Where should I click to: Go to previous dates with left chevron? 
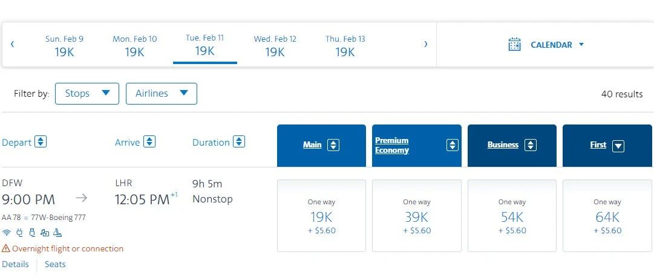pyautogui.click(x=12, y=44)
